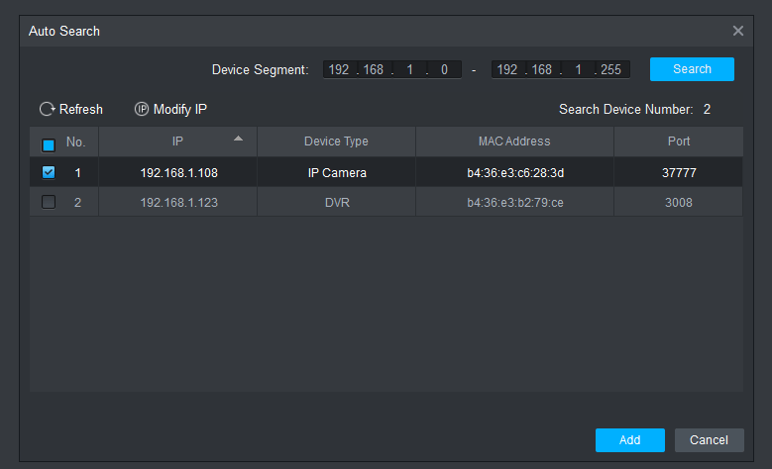772x469 pixels.
Task: Click the start IP address field
Action: tap(391, 69)
